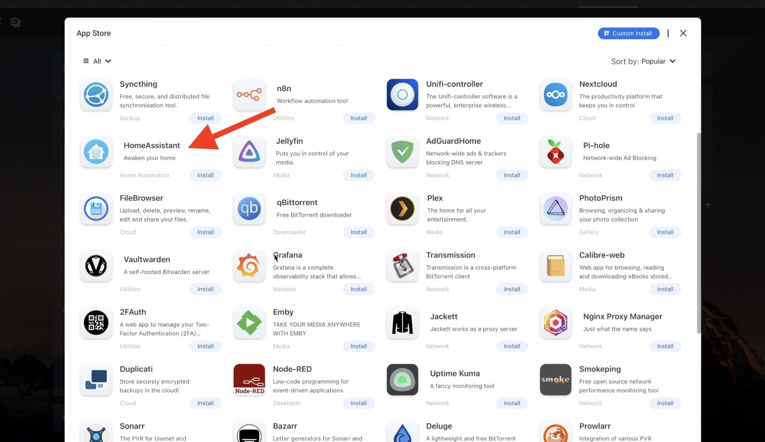Select the Plex app icon

click(402, 209)
